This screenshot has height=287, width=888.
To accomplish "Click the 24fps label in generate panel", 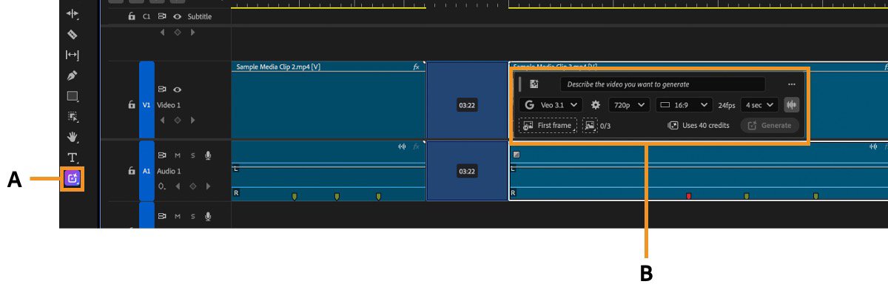I will coord(726,105).
